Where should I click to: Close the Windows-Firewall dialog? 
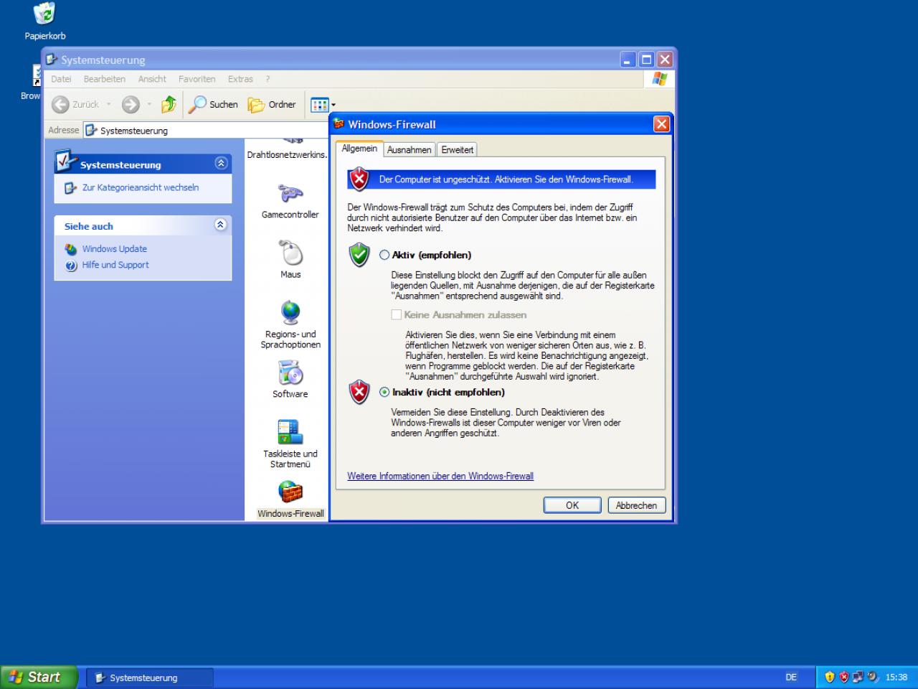coord(661,124)
